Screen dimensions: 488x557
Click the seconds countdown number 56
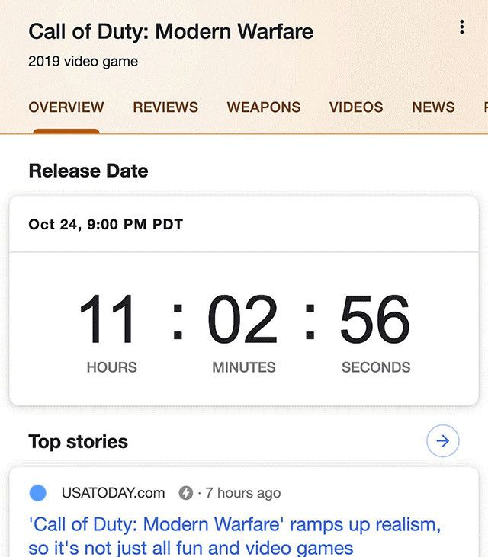[375, 320]
